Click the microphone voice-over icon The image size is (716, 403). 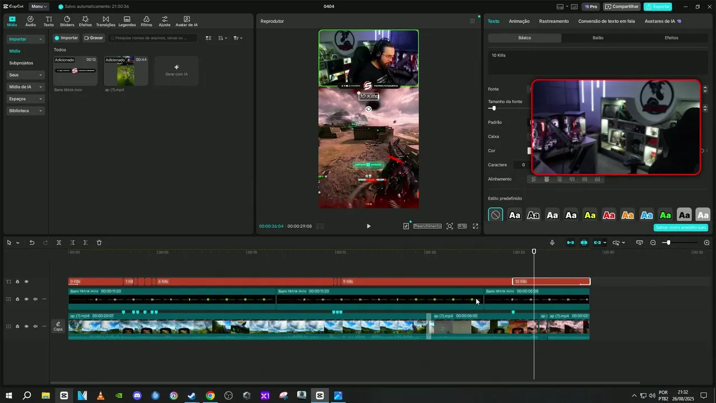point(552,242)
